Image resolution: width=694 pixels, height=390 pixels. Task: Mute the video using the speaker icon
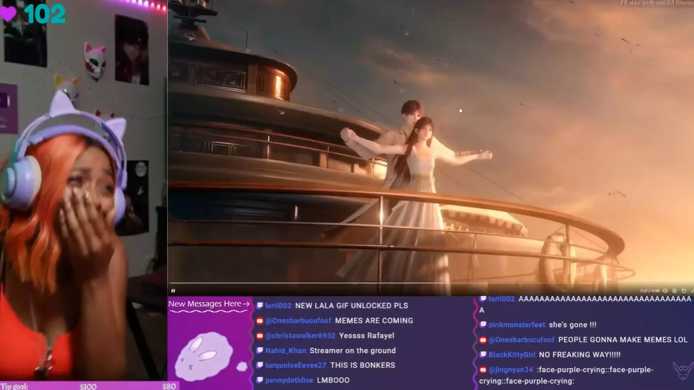click(x=665, y=291)
